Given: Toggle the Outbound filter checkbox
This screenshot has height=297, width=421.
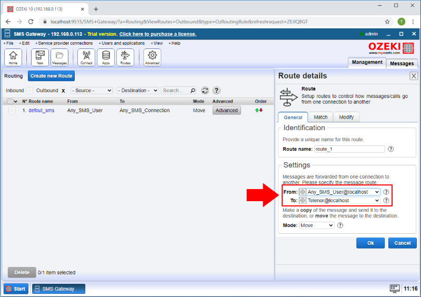Looking at the screenshot, I should click(63, 91).
